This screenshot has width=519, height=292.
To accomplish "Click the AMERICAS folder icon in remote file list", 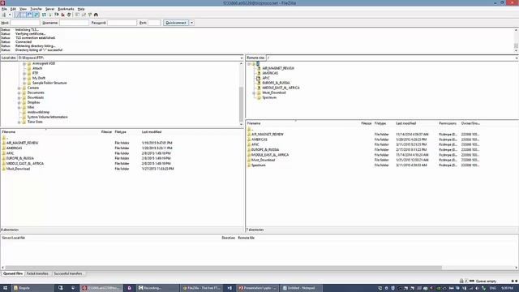I will tap(249, 140).
